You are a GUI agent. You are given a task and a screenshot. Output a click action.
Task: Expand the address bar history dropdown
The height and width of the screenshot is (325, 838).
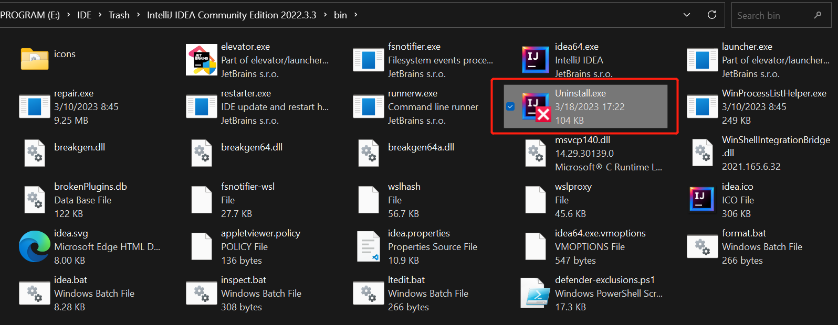[687, 15]
